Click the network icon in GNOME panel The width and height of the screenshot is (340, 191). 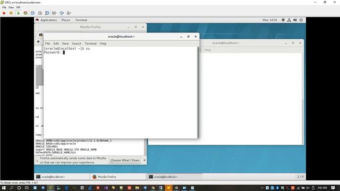coord(289,20)
